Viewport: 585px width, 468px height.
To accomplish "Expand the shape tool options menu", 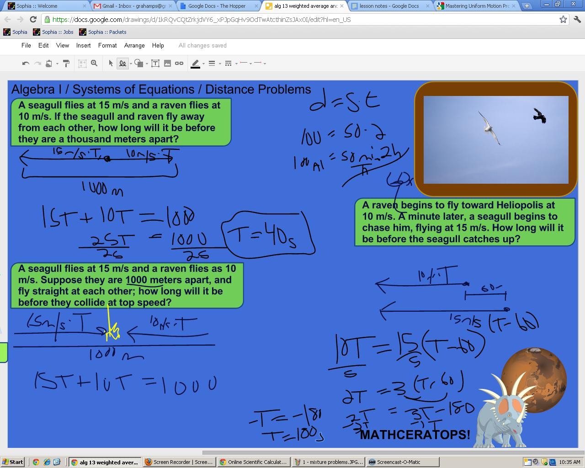I will (147, 64).
